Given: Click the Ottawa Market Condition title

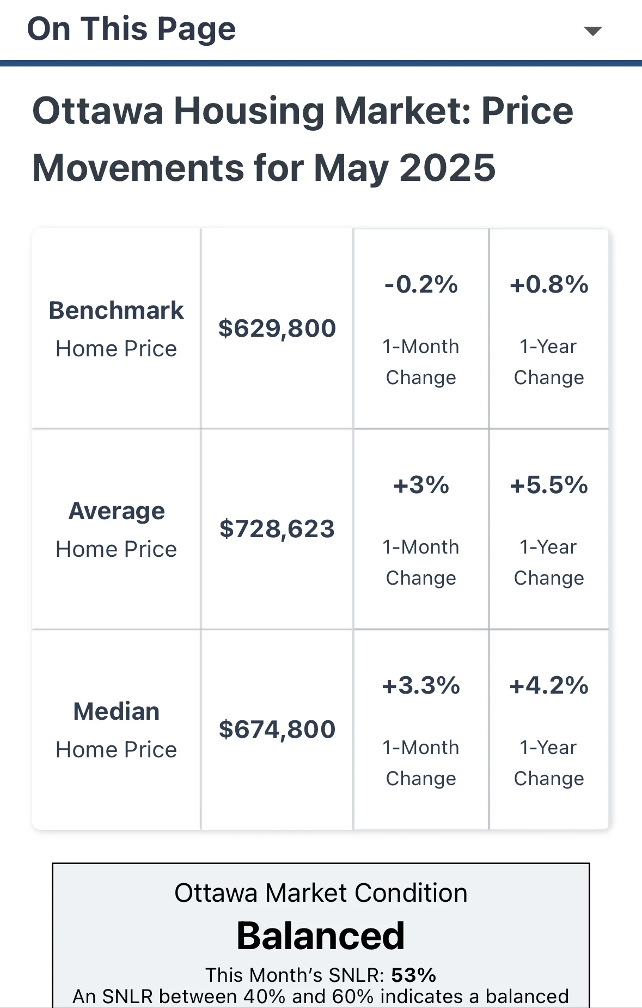Looking at the screenshot, I should coord(321,893).
